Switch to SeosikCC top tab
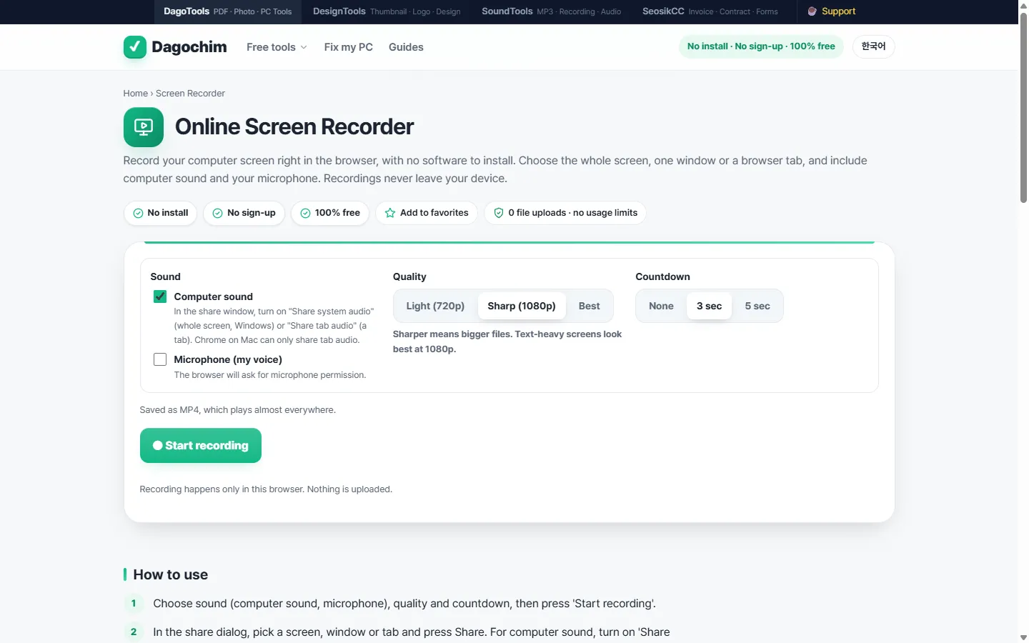Image resolution: width=1029 pixels, height=643 pixels. 710,11
